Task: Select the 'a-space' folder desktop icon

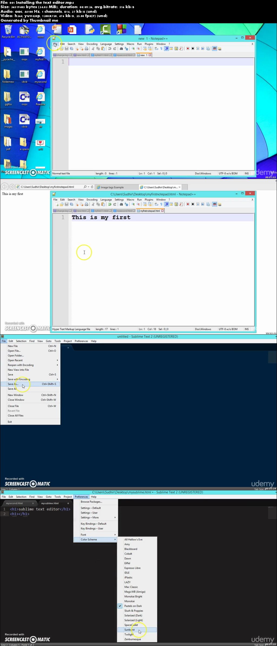Action: click(x=24, y=143)
